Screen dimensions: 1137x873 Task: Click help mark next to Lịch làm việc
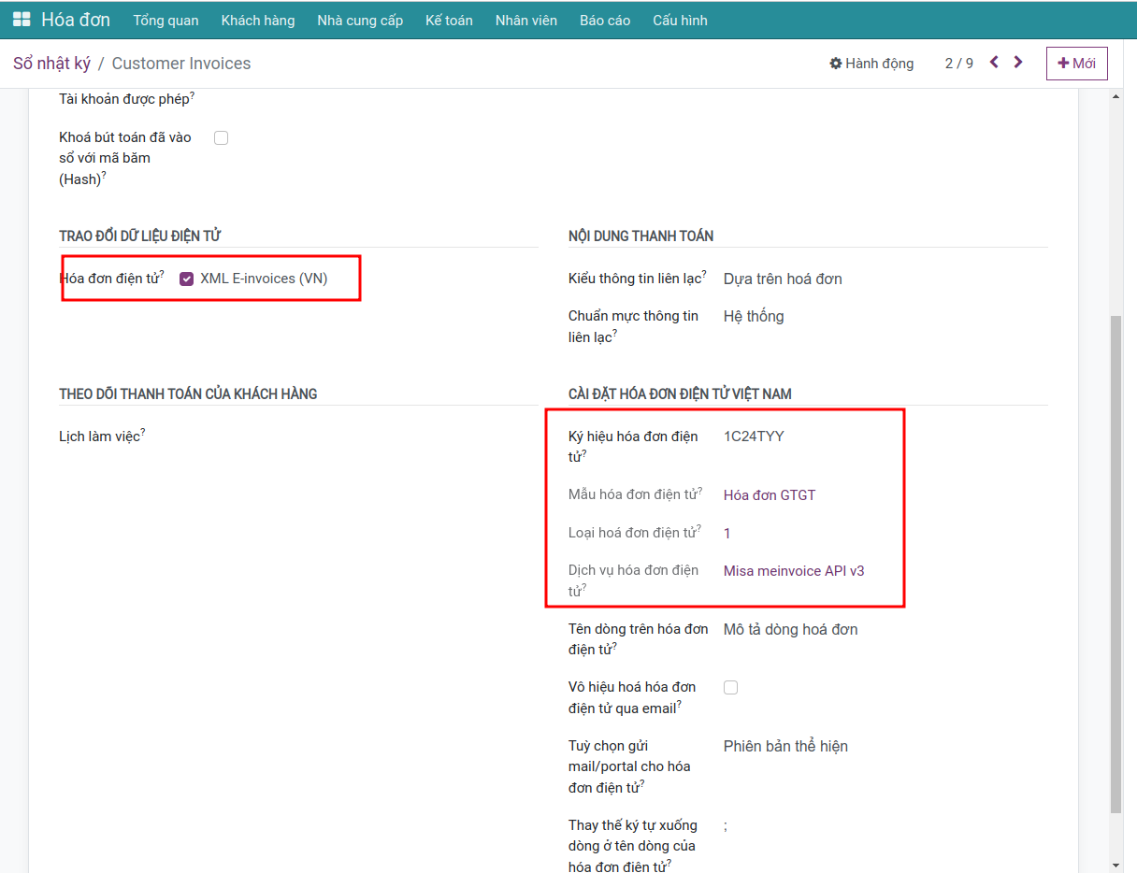[x=143, y=432]
